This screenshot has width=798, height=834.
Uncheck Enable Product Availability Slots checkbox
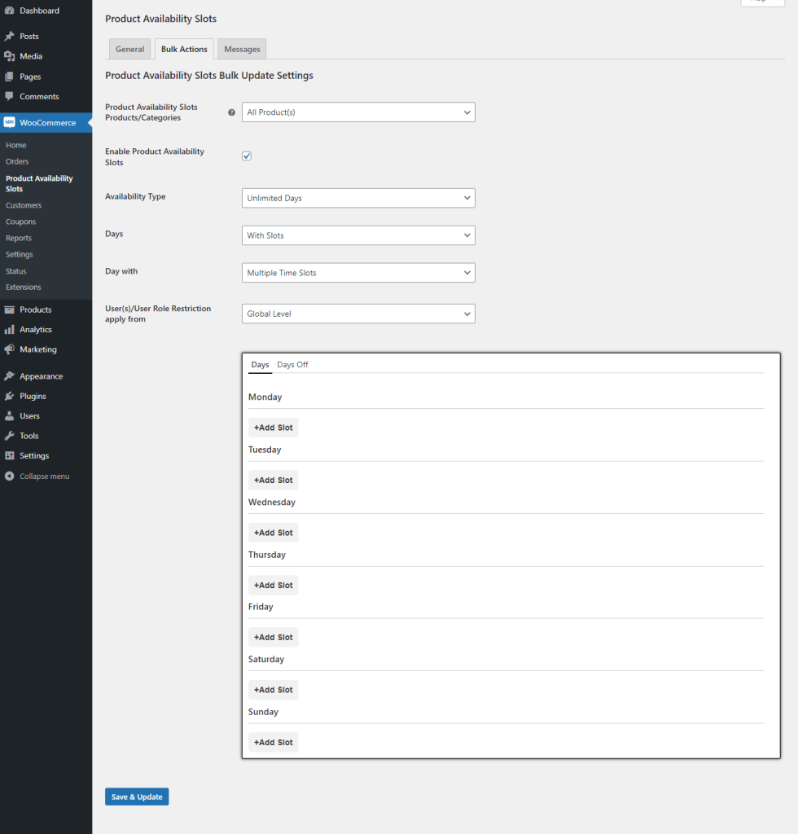pyautogui.click(x=247, y=156)
